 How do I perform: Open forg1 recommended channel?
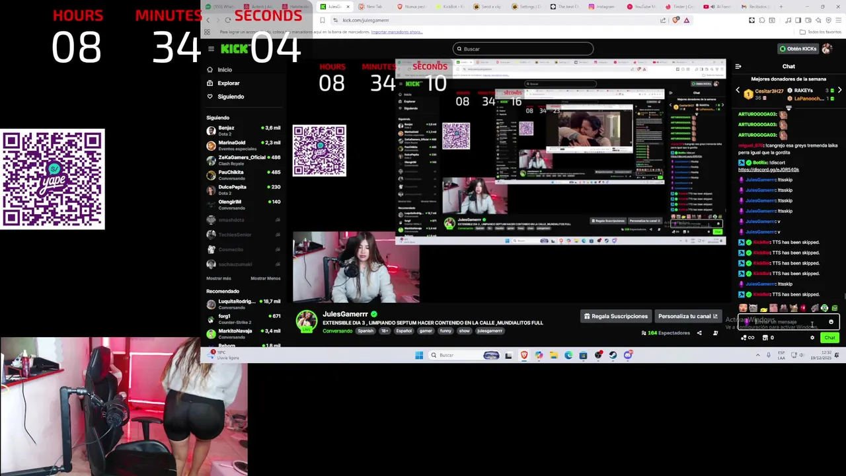tap(243, 319)
